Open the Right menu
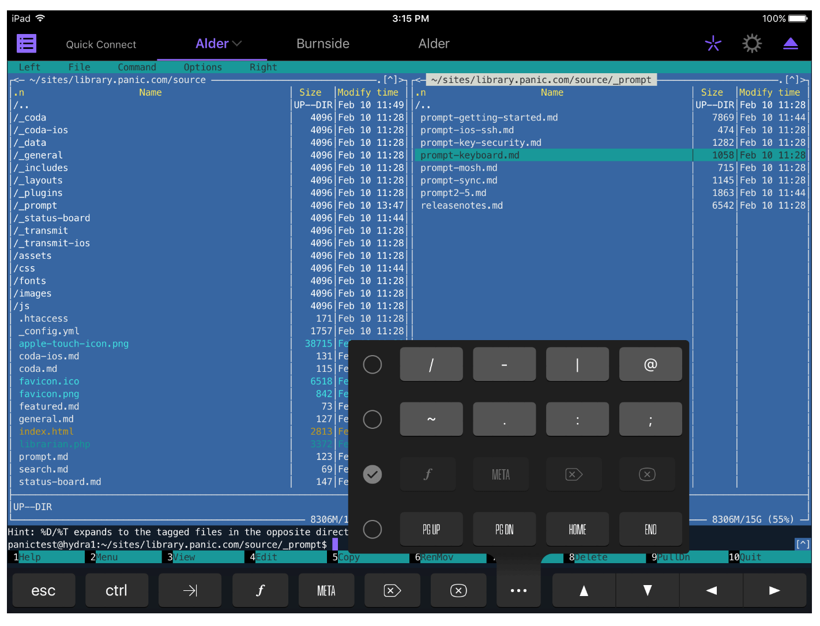 263,67
